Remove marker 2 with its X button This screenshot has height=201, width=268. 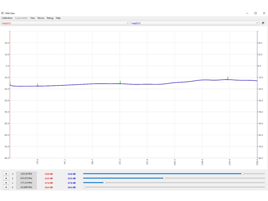point(6,178)
